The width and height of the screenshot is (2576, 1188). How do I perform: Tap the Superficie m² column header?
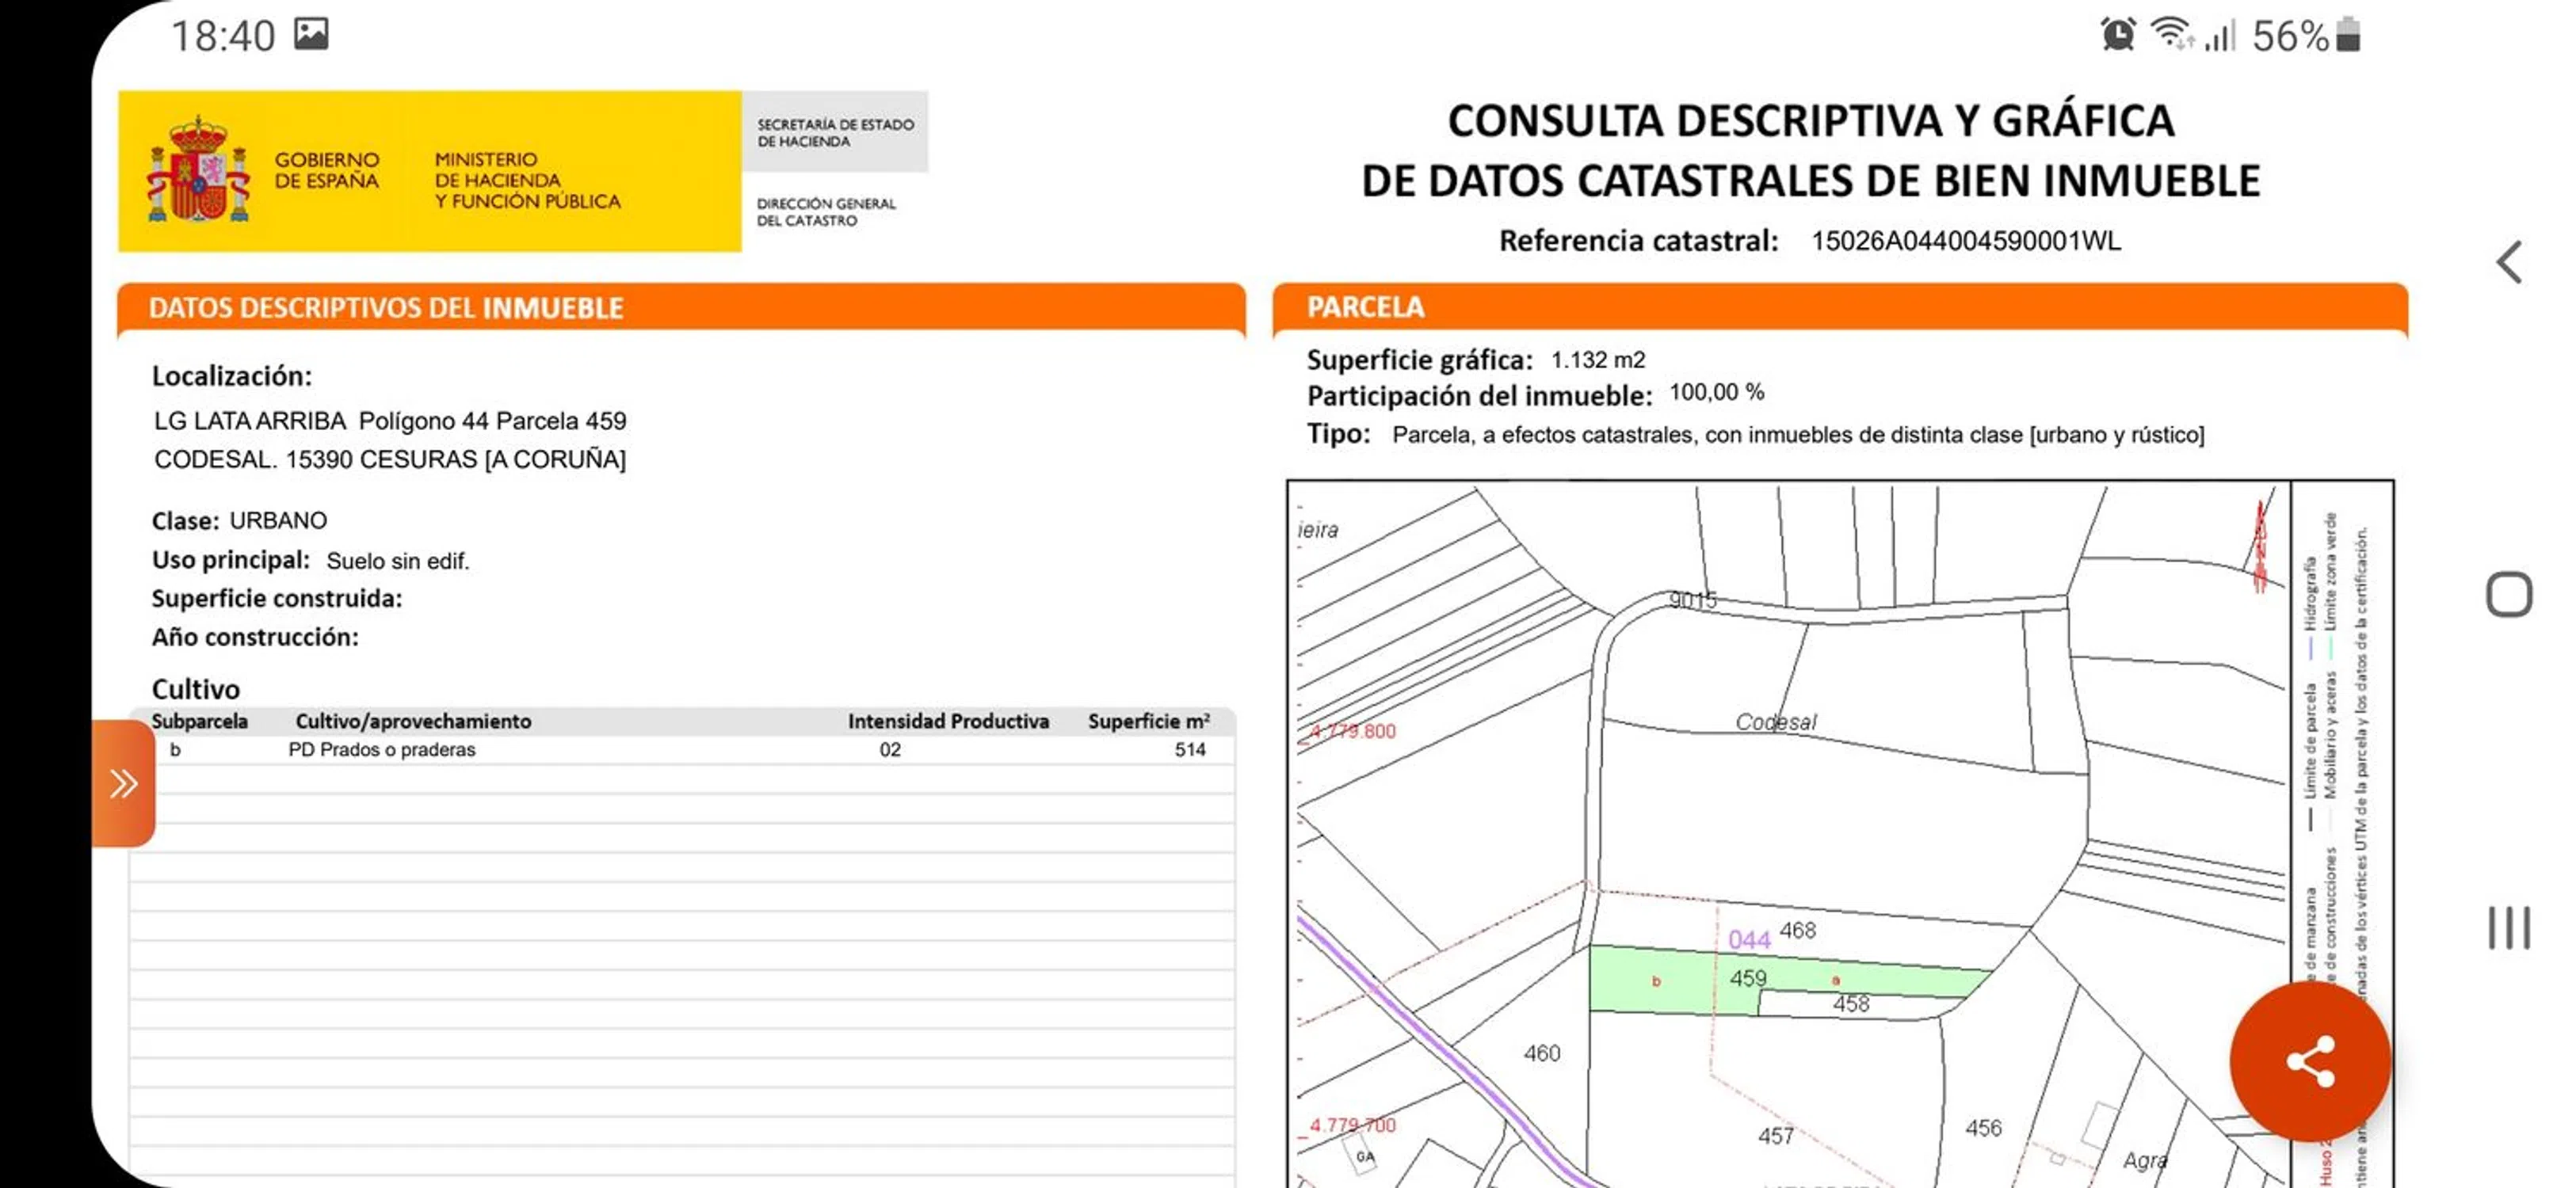1148,721
